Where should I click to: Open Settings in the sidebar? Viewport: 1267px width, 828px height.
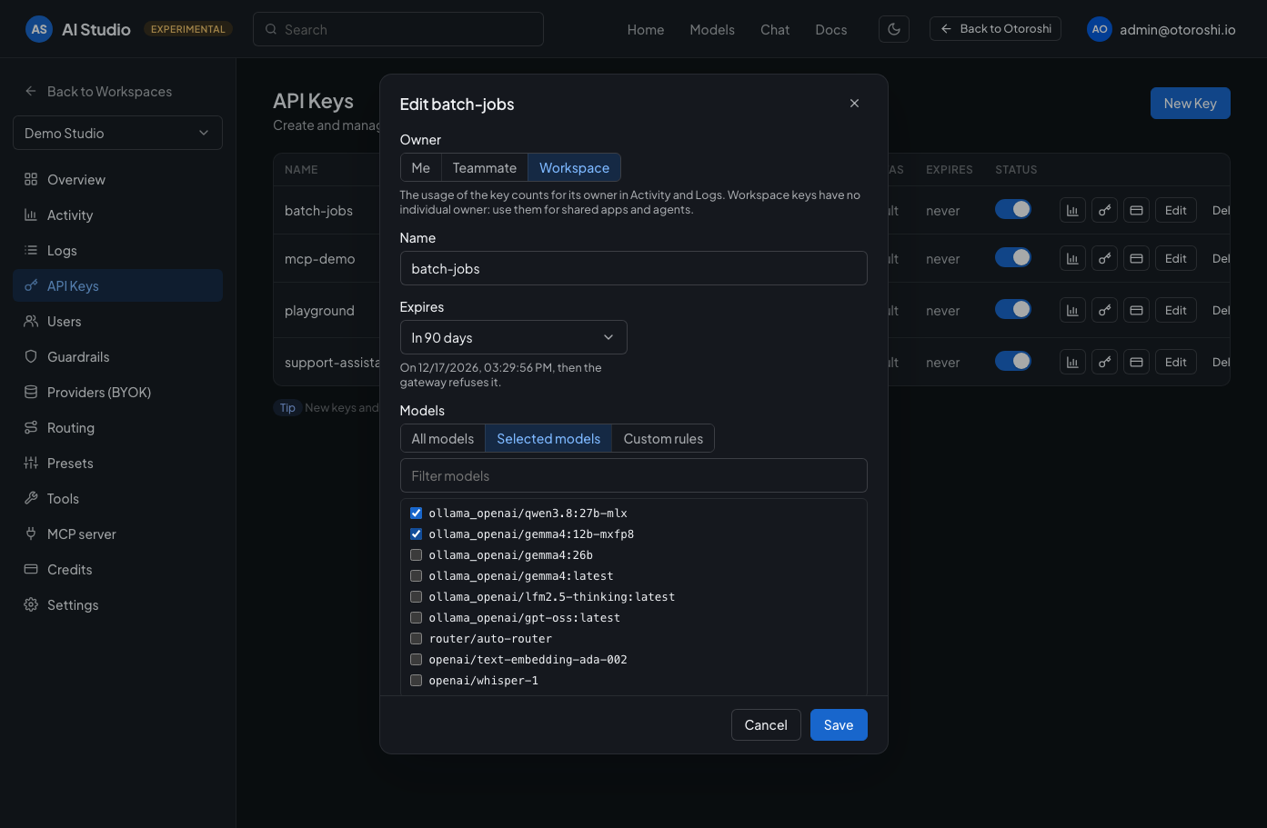tap(117, 605)
